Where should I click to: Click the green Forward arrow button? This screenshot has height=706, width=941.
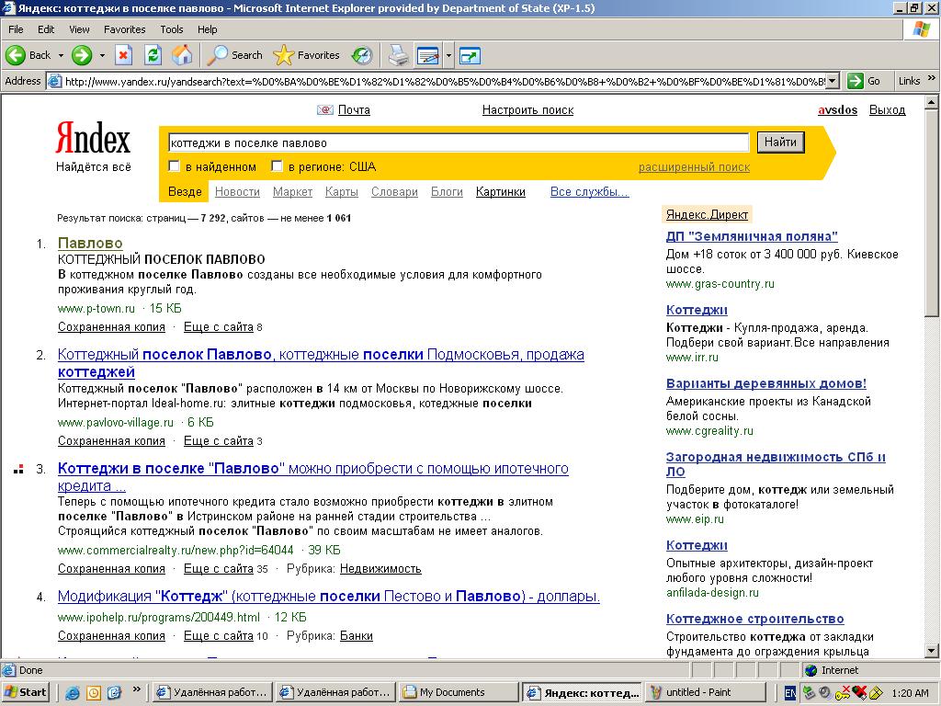click(x=82, y=55)
